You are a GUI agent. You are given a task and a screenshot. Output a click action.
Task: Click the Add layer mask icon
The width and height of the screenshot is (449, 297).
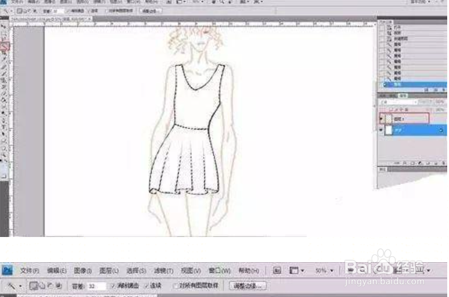[x=412, y=163]
